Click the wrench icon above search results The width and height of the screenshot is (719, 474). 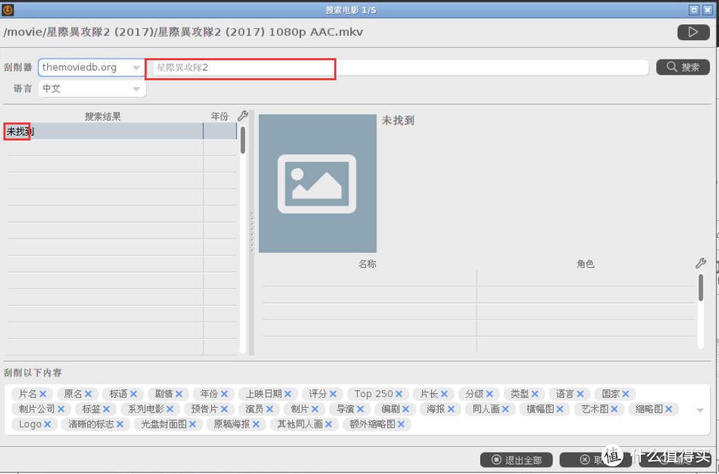[242, 116]
